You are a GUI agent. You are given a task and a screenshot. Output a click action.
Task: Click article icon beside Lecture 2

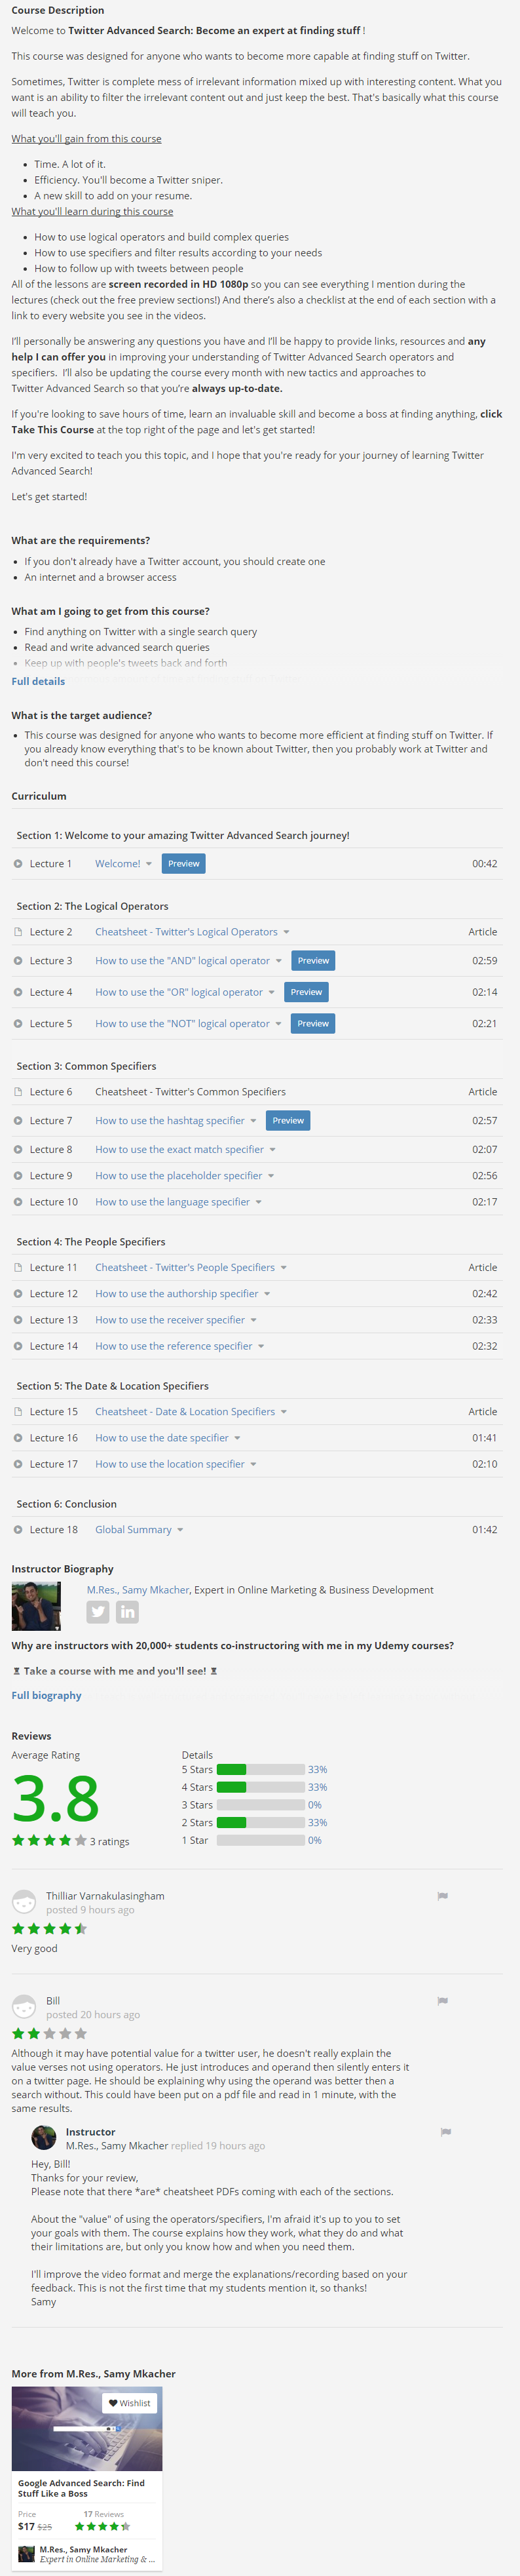point(18,931)
